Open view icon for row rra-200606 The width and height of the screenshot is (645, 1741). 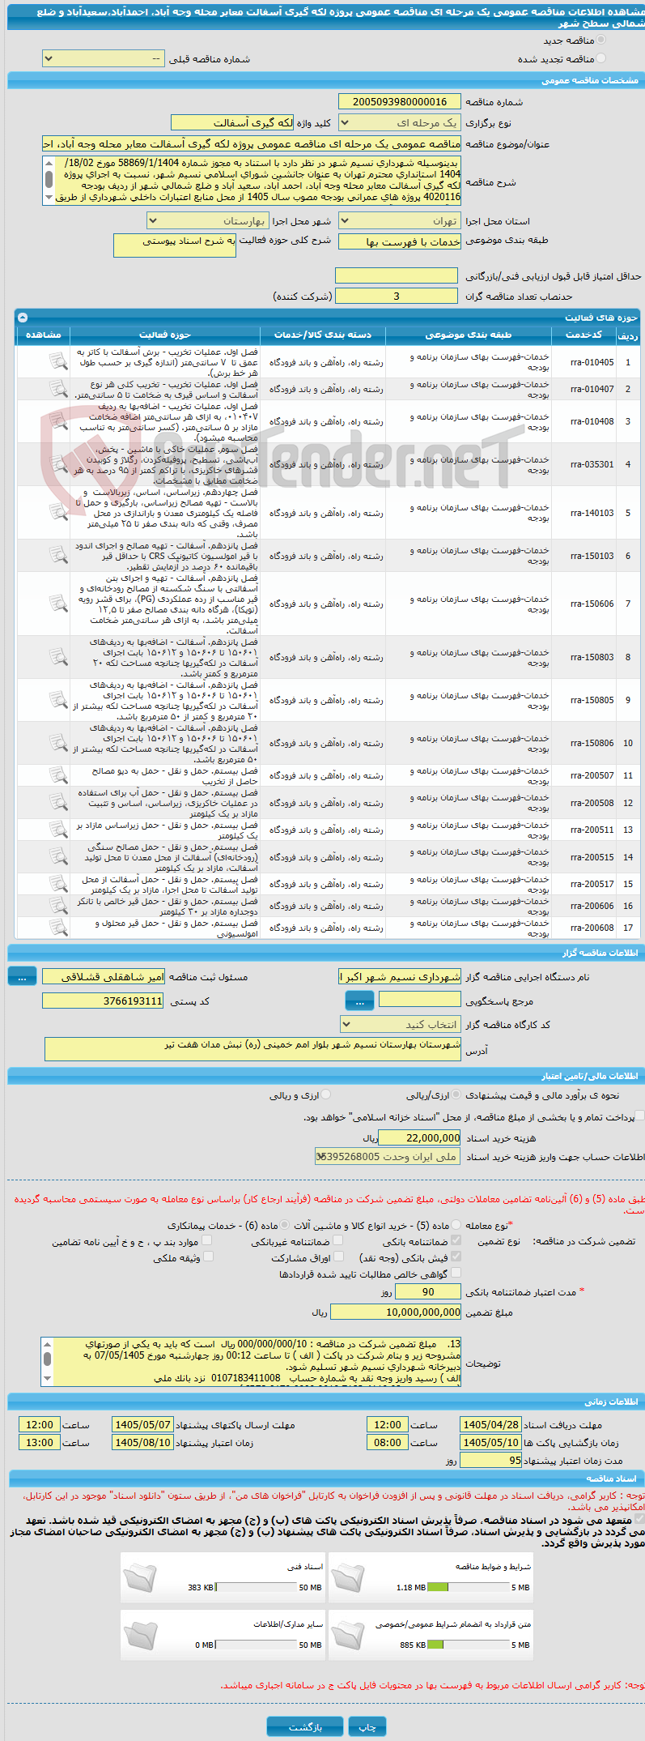point(57,906)
